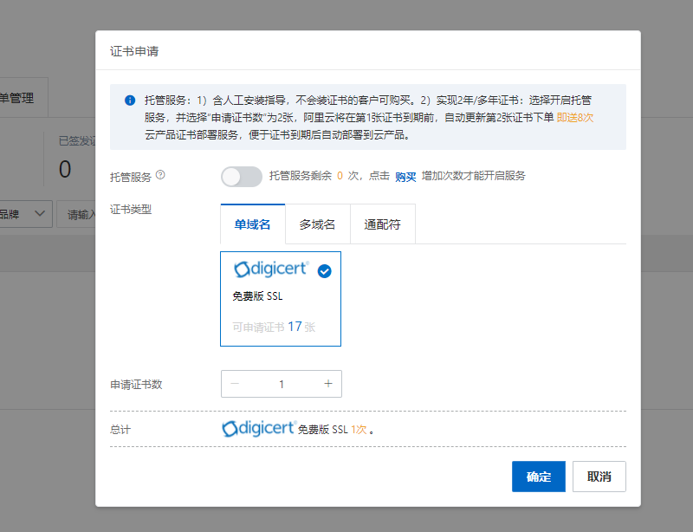Click the 已签发 count 0 behind dialog
693x532 pixels.
(65, 169)
